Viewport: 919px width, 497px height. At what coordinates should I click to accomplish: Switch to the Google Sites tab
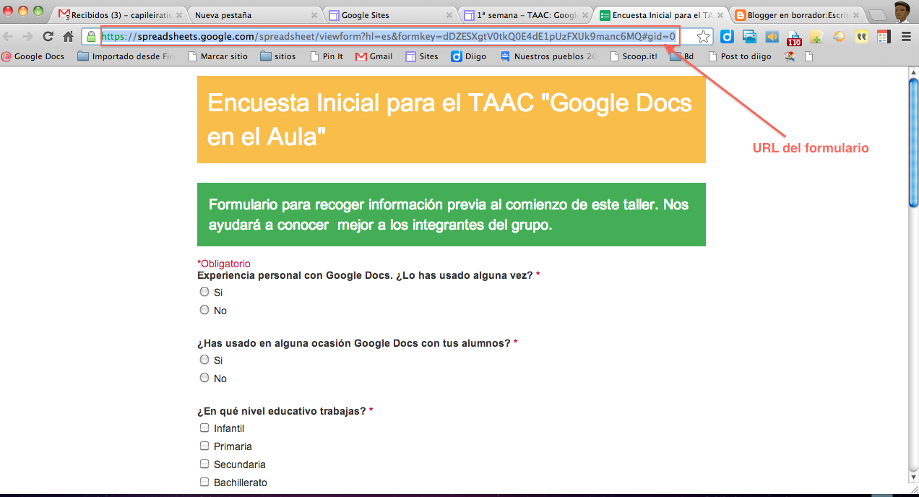tap(389, 14)
